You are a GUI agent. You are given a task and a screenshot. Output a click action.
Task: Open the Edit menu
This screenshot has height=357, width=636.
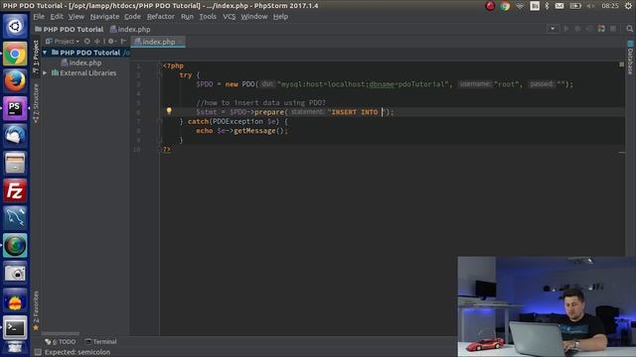coord(57,17)
